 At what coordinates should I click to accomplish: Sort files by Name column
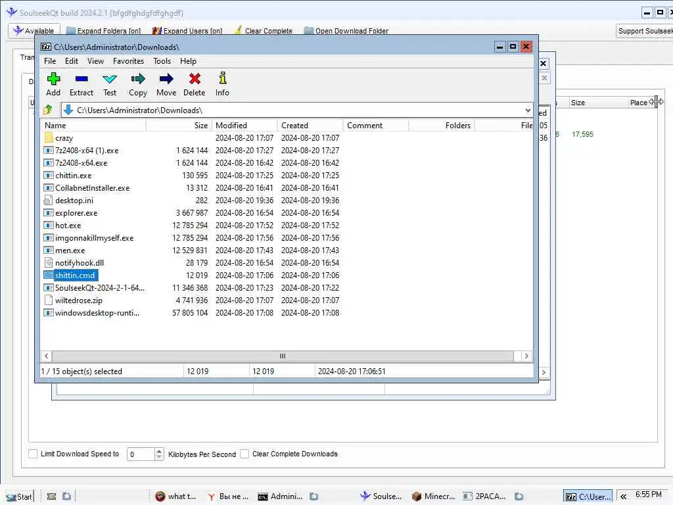coord(93,126)
